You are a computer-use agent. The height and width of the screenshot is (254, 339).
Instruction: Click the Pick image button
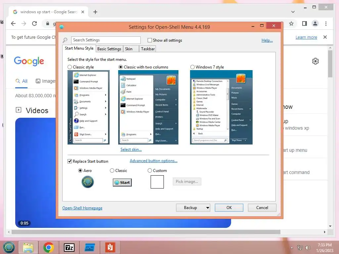[187, 182]
